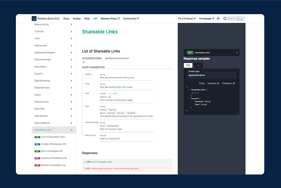Viewport: 281px width, 188px height.
Task: Select the 200 response sample tab
Action: pos(188,65)
